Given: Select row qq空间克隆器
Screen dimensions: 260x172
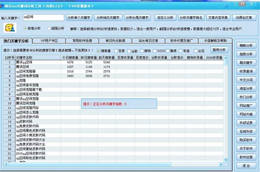Looking at the screenshot, I should (x=113, y=71).
